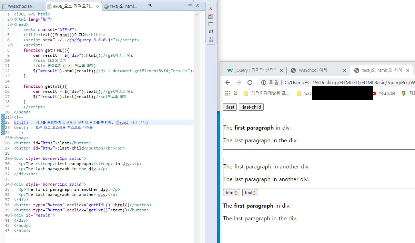Click the button id="btn1" code line
Screen dimensions: 415x243
click(52, 143)
